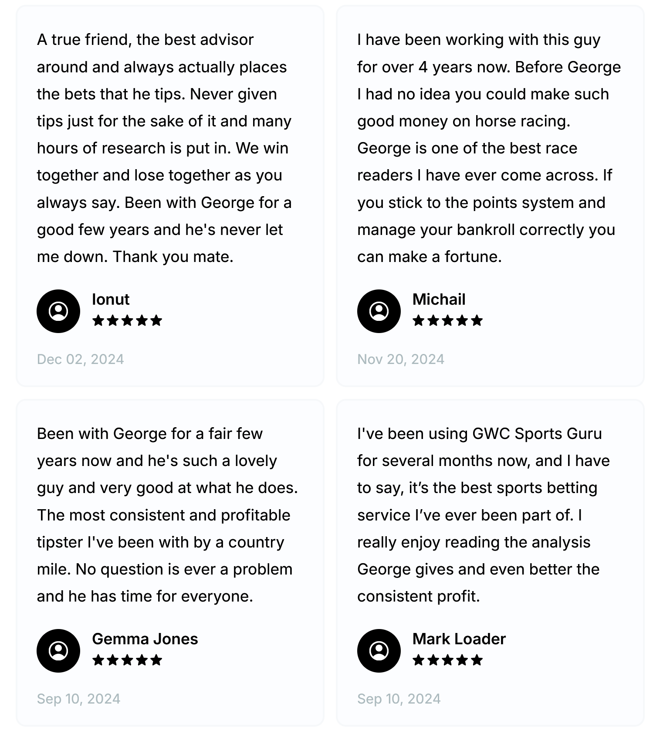Viewport: 670px width, 738px height.
Task: Click the review about horse racing money
Action: pos(488,148)
